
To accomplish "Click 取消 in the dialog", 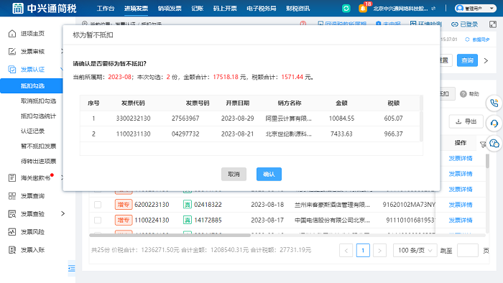I will coord(234,174).
